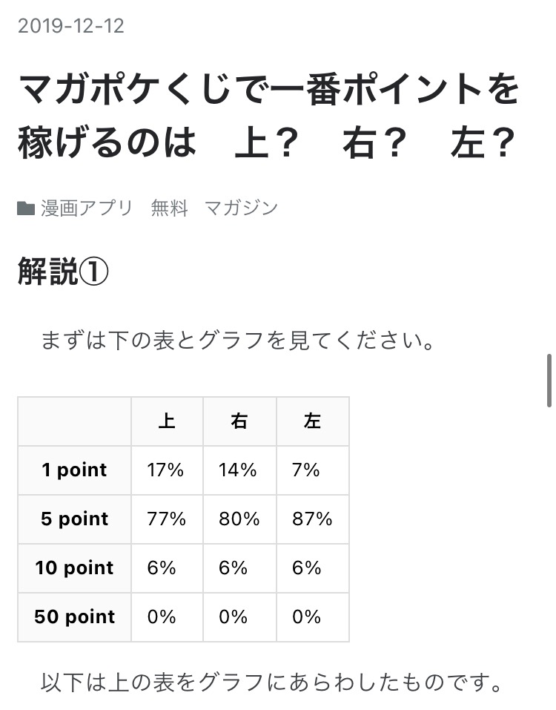
Task: Click the 解説① section heading
Action: pos(64,273)
